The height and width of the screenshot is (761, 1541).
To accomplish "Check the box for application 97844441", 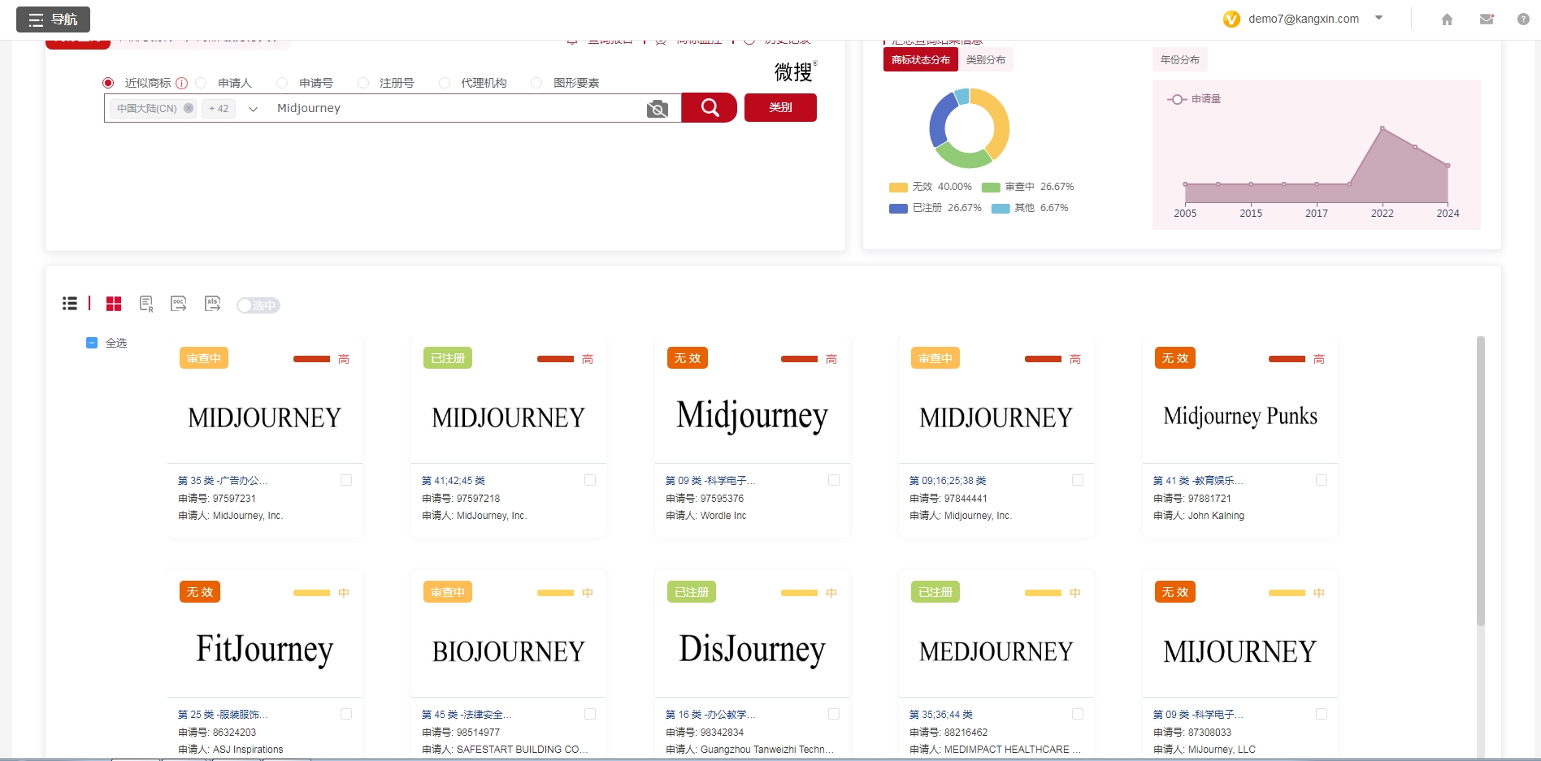I will pos(1078,480).
